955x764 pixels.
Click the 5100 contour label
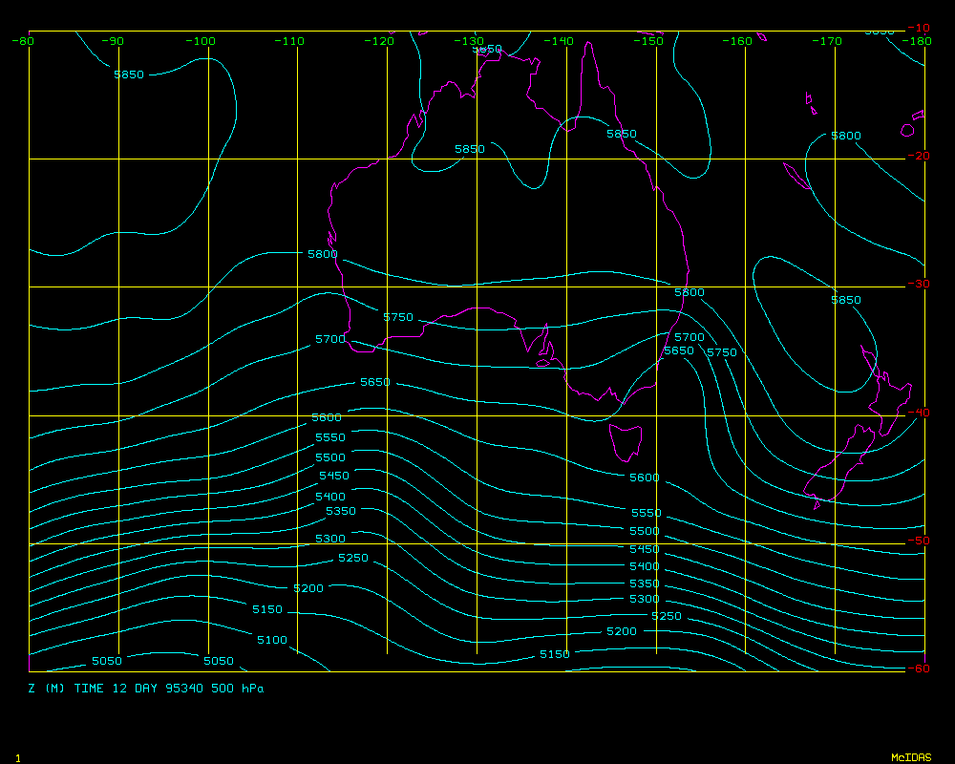tap(271, 640)
